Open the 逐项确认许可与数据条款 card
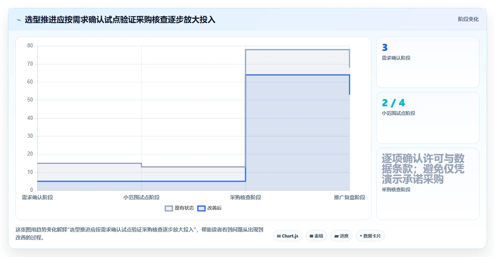This screenshot has height=257, width=495. tap(428, 184)
